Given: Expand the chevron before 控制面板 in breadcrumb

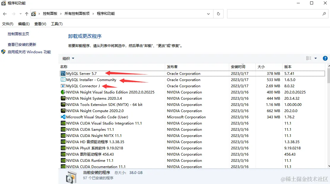Looking at the screenshot, I should pyautogui.click(x=39, y=14).
